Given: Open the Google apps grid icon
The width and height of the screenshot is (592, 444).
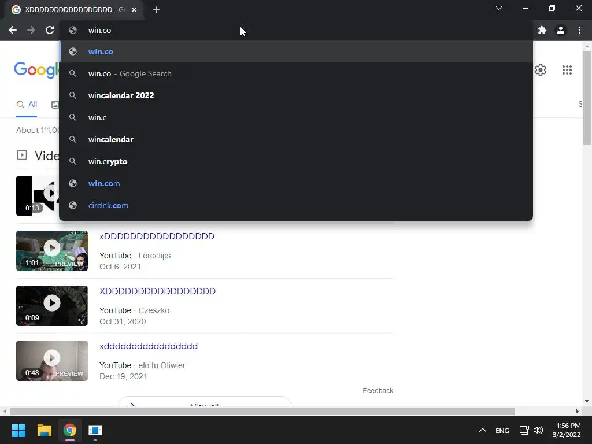Looking at the screenshot, I should click(x=567, y=70).
